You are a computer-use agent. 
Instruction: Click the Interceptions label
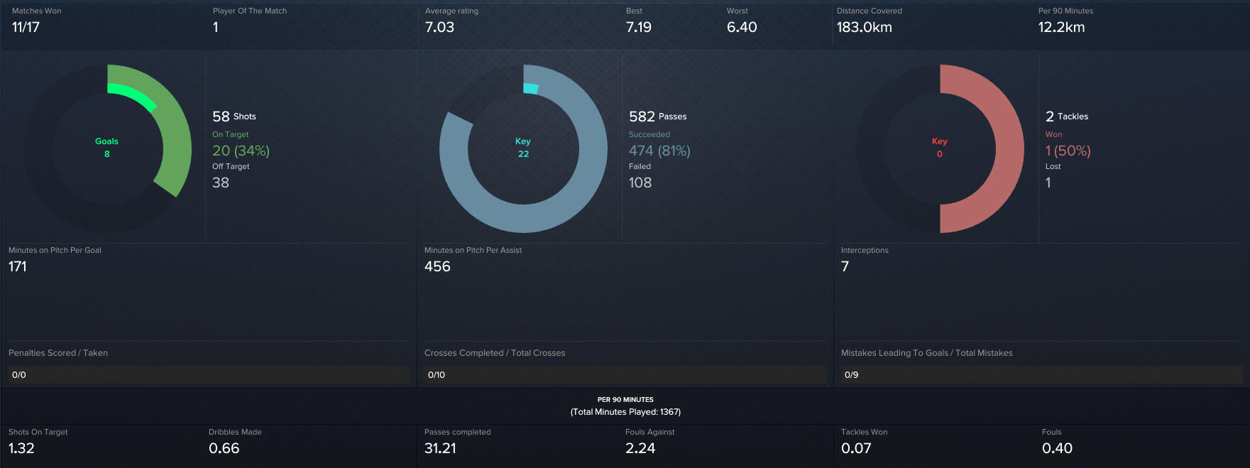tap(865, 250)
